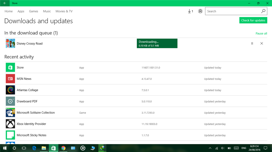Screen dimensions: 272x152
Task: Open the Movies & TV tab
Action: 64,11
